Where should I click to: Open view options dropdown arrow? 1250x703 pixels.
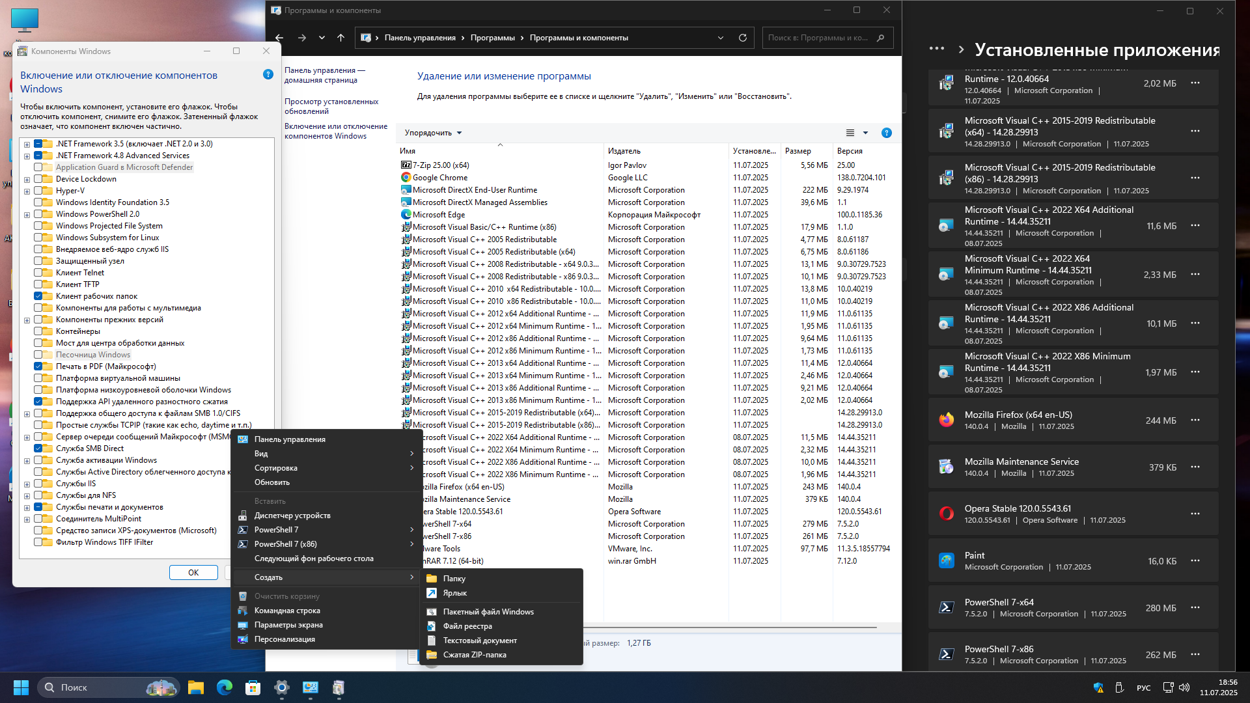865,133
